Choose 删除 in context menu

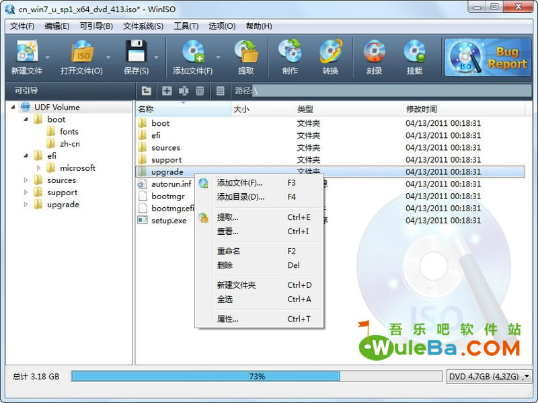(260, 265)
